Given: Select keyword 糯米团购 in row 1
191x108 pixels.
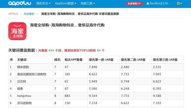Looking at the screenshot, I should click(x=23, y=67).
